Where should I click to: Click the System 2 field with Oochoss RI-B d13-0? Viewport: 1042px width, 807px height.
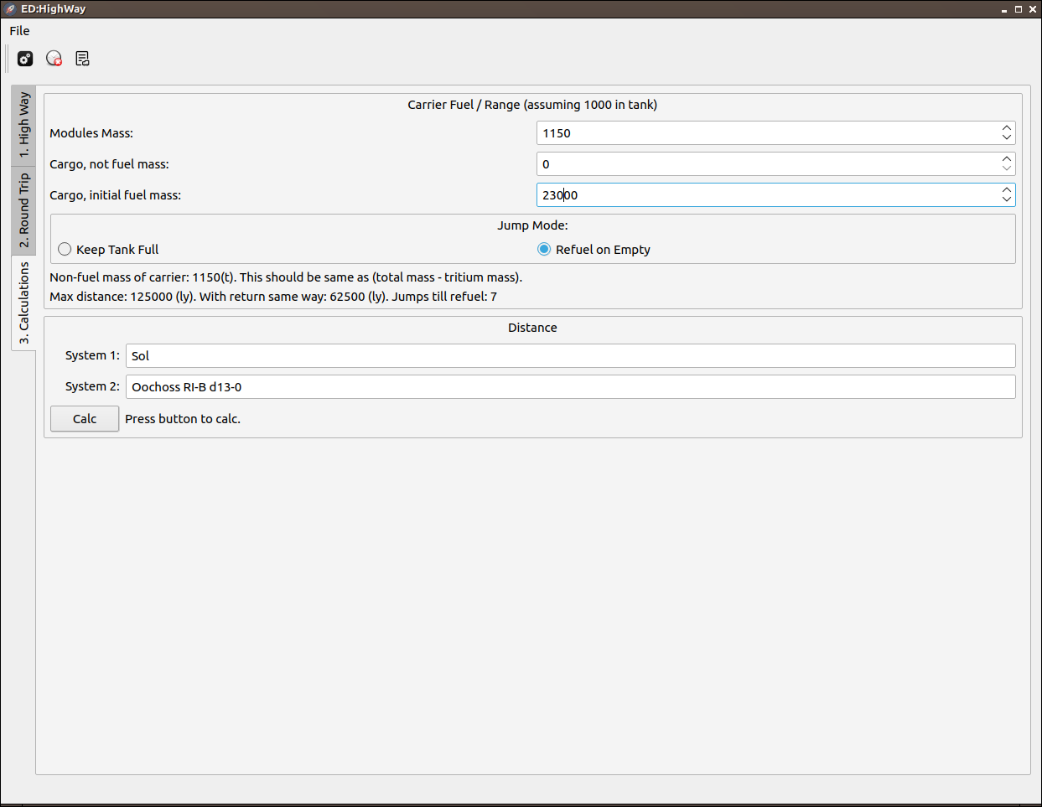pyautogui.click(x=571, y=387)
